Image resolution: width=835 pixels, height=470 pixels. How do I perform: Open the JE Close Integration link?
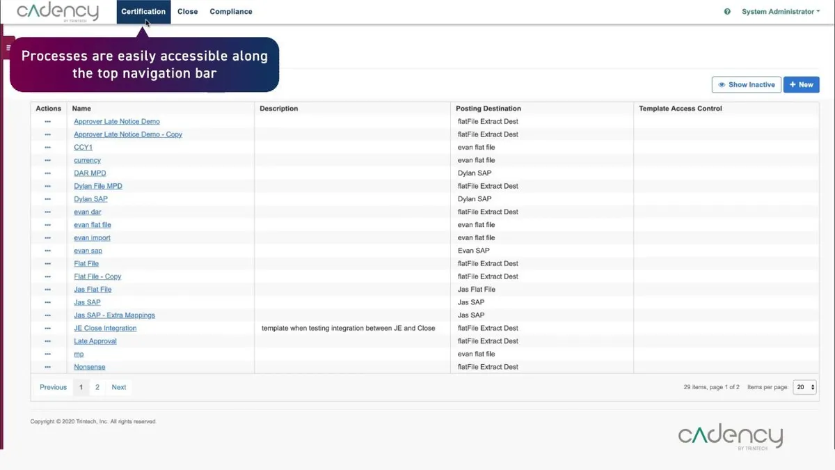click(105, 328)
